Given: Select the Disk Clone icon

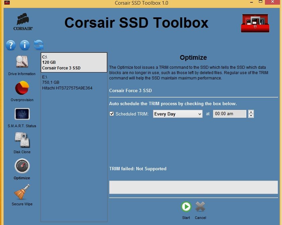Looking at the screenshot, I should [22, 140].
